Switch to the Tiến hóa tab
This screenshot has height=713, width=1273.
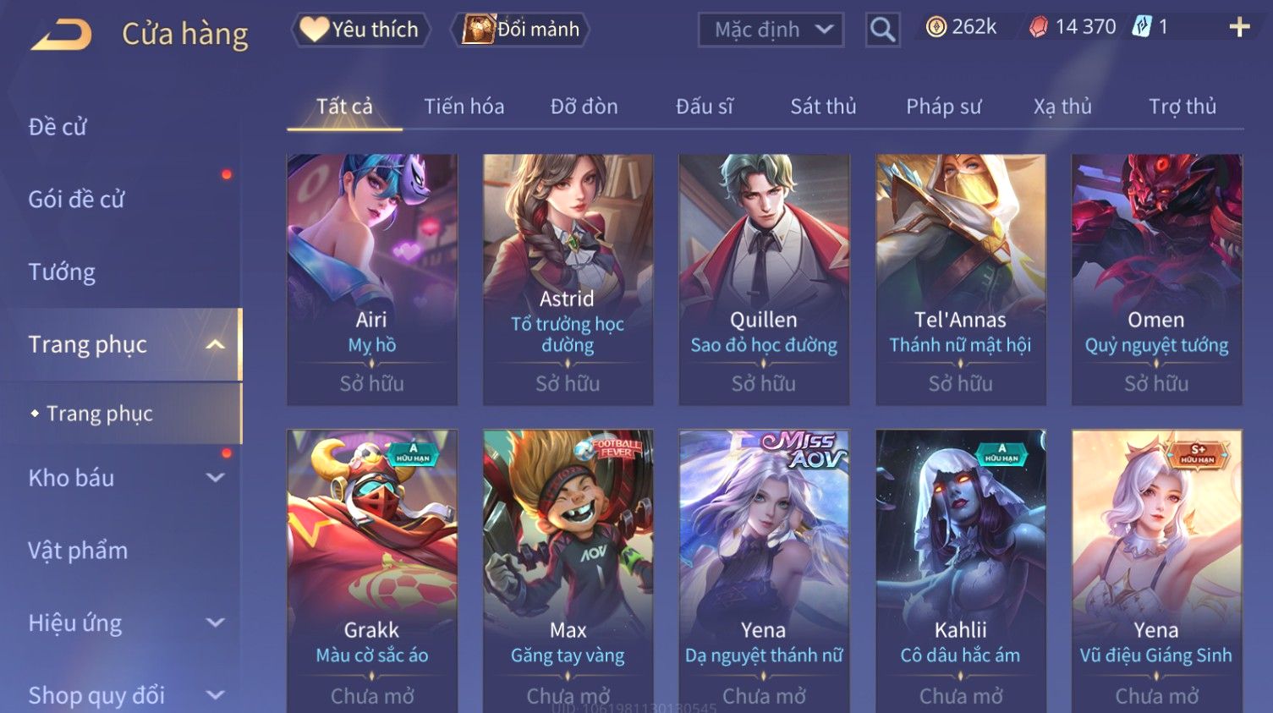[464, 107]
